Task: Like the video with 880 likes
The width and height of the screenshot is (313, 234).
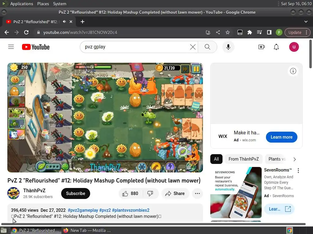Action: pyautogui.click(x=131, y=193)
